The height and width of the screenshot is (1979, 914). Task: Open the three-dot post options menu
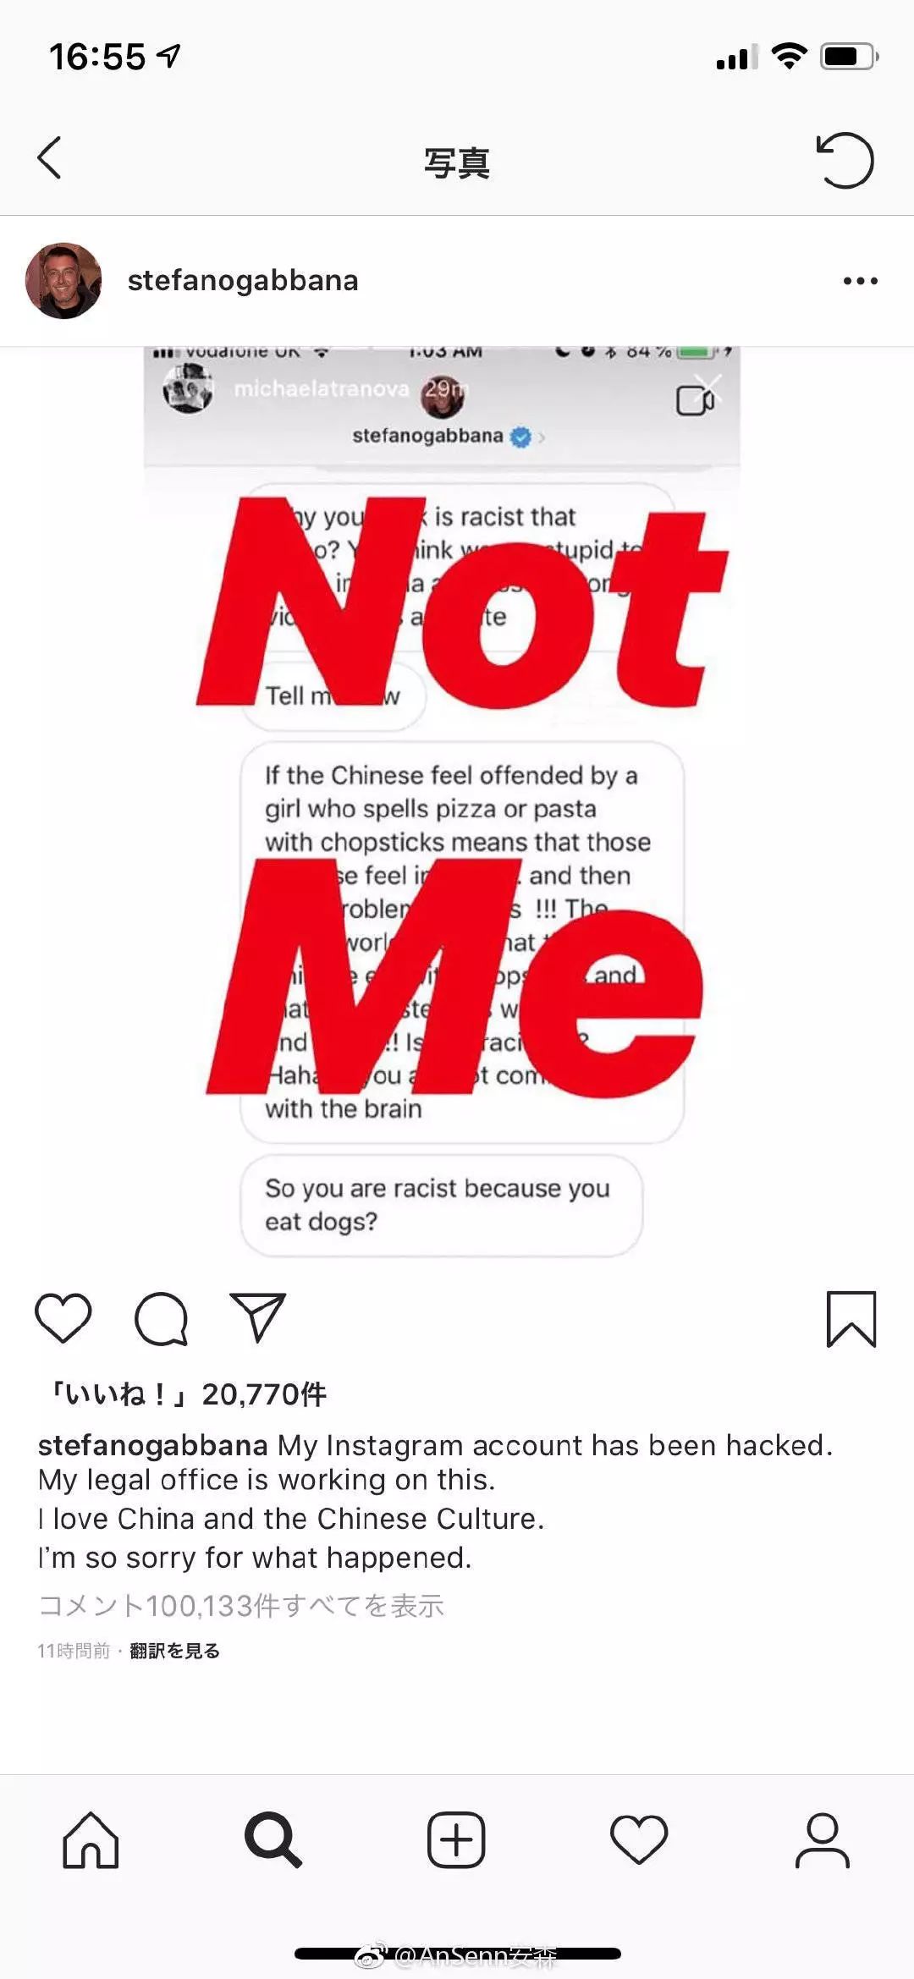(860, 281)
